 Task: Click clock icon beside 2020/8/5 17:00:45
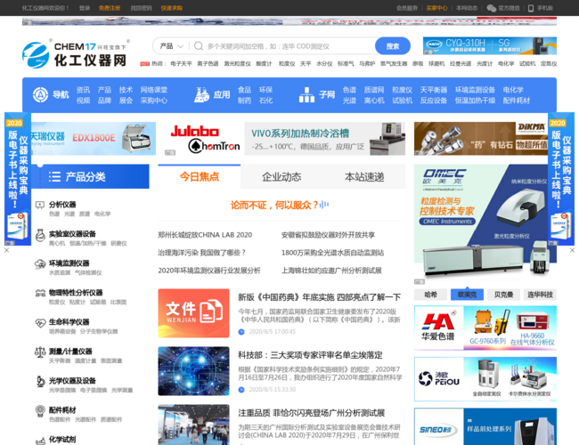pyautogui.click(x=241, y=332)
